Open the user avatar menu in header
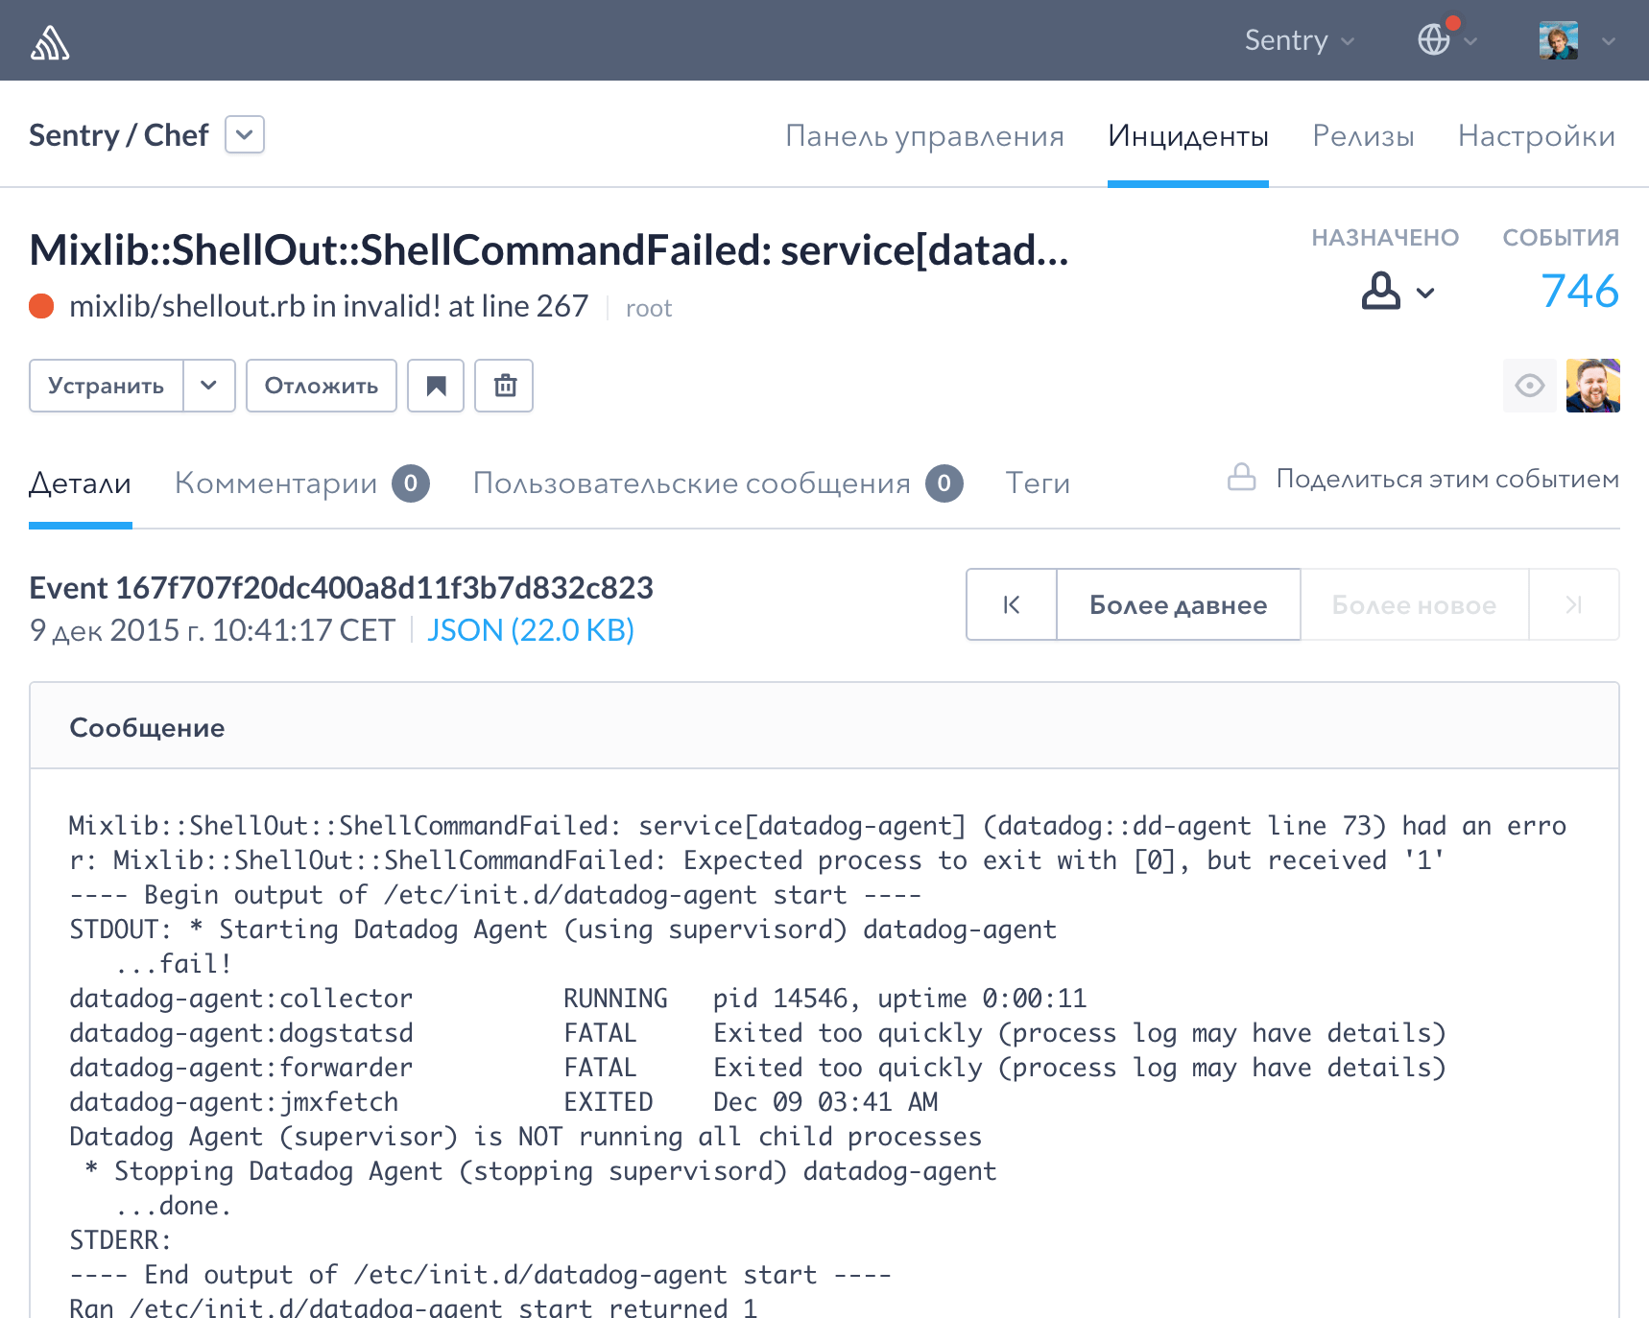1649x1318 pixels. [x=1558, y=40]
